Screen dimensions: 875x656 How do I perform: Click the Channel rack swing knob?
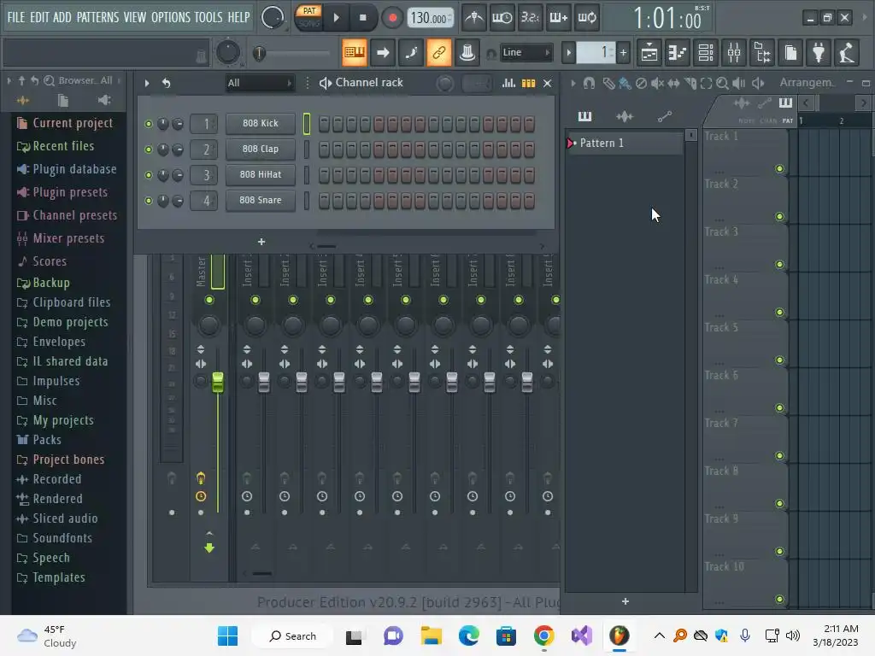[x=444, y=84]
